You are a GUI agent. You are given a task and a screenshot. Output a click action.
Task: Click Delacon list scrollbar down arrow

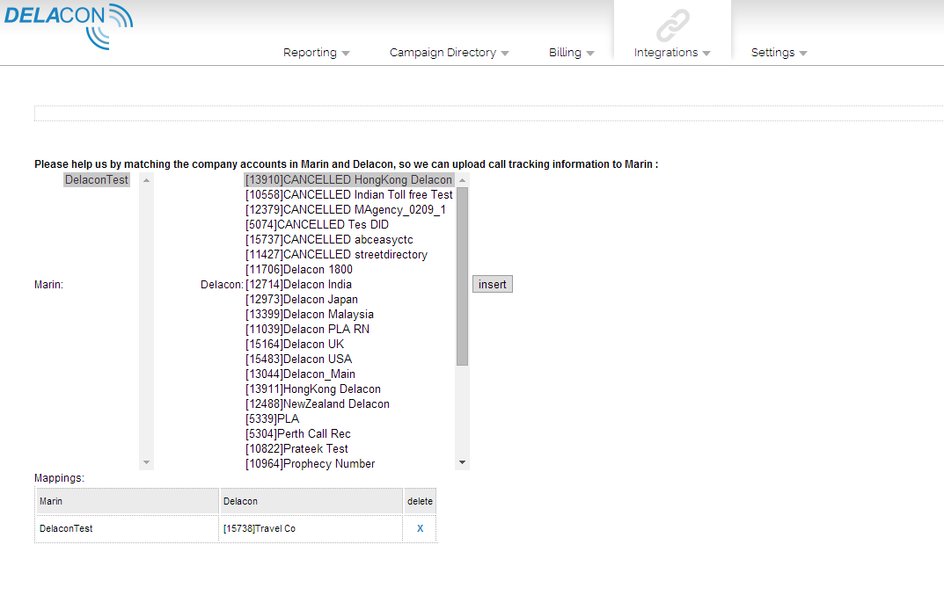(463, 462)
